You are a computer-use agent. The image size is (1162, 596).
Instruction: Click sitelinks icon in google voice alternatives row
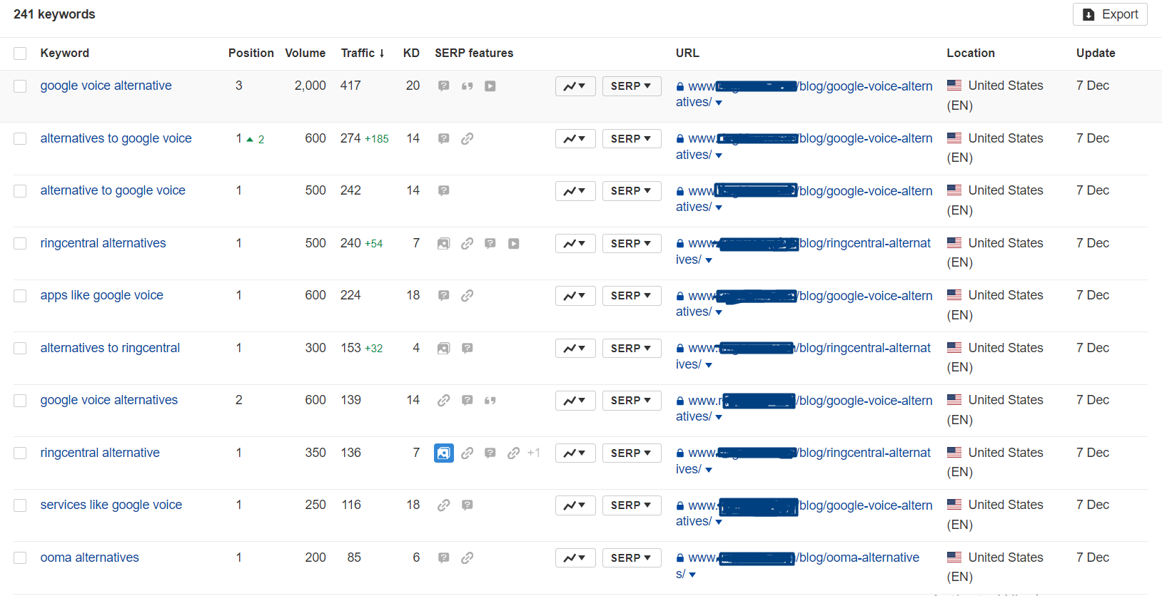pyautogui.click(x=443, y=401)
